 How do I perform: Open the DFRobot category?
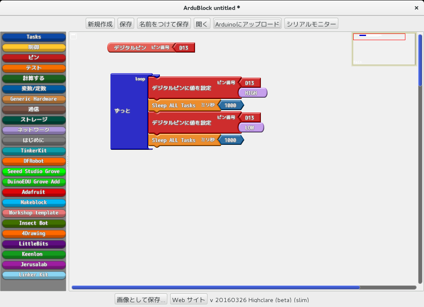point(34,161)
